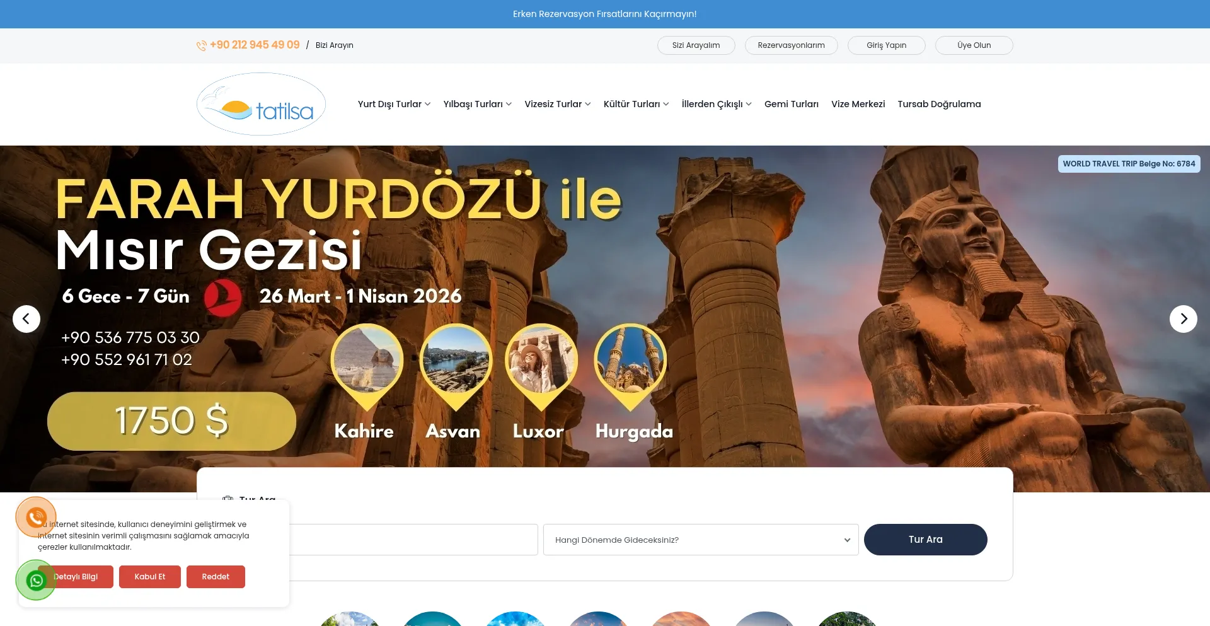Click the tour search text field
The image size is (1210, 626).
(413, 540)
